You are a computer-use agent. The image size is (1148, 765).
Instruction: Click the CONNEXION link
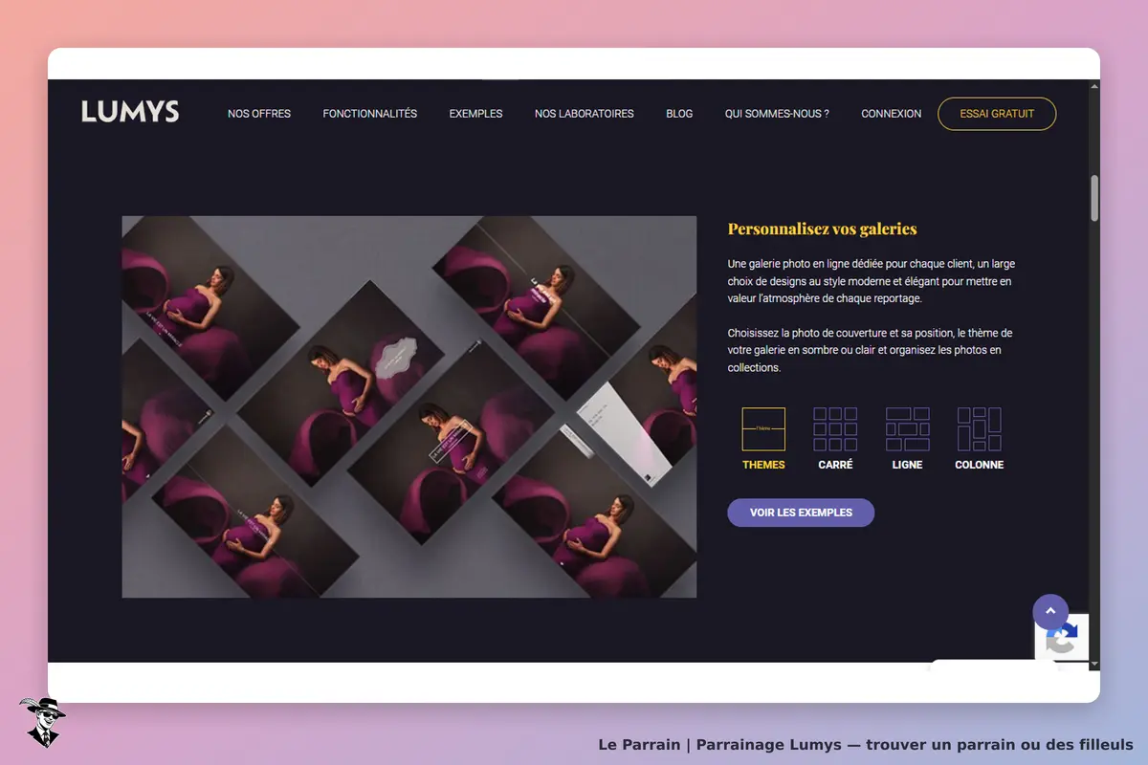pyautogui.click(x=892, y=114)
